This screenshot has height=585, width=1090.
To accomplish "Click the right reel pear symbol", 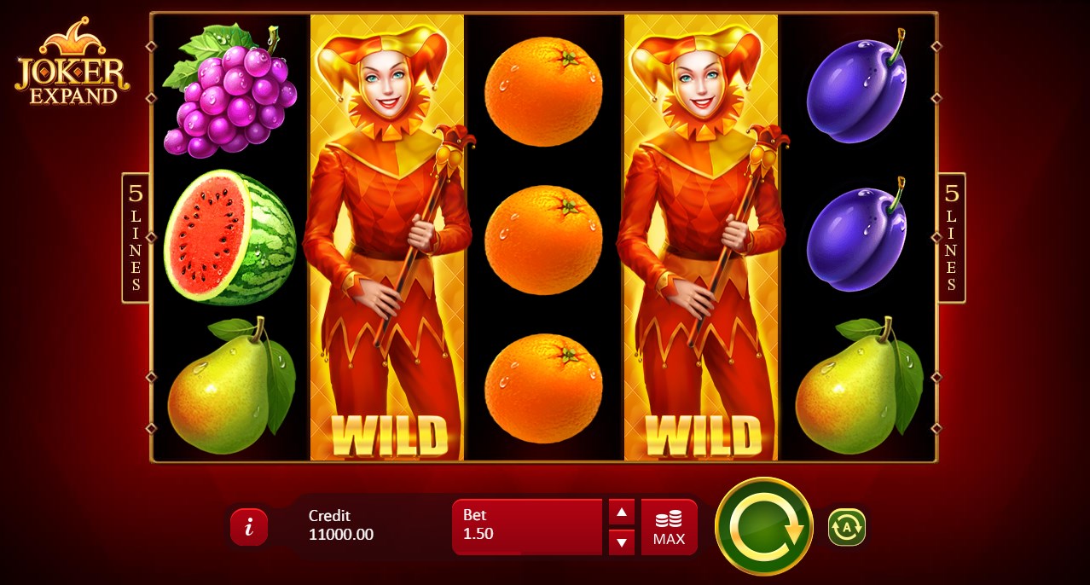I will click(860, 385).
